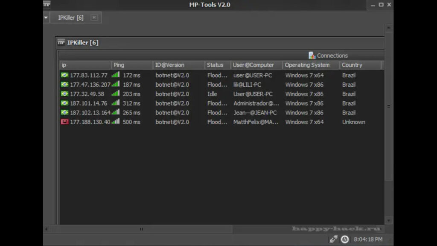This screenshot has width=437, height=246.
Task: Click the MP-Tools app icon in title bar
Action: 47,4
